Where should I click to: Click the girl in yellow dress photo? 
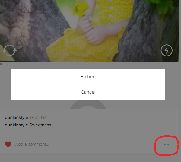(89, 31)
